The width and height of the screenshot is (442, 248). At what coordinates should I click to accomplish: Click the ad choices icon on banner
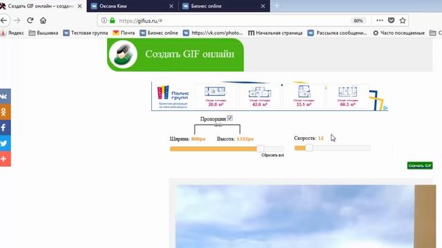[385, 108]
